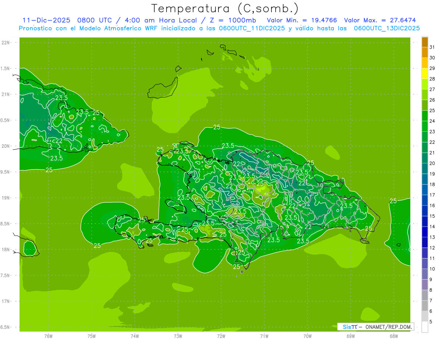Screen dimensions: 442x341
Task: Select the forecast date 11-Dic-2025 text
Action: [46, 20]
